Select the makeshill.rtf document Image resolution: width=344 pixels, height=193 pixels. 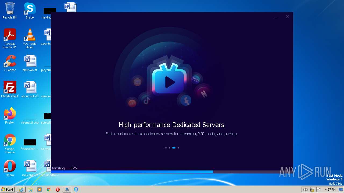[x=30, y=168]
